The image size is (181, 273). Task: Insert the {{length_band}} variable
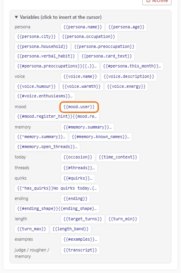point(71,229)
